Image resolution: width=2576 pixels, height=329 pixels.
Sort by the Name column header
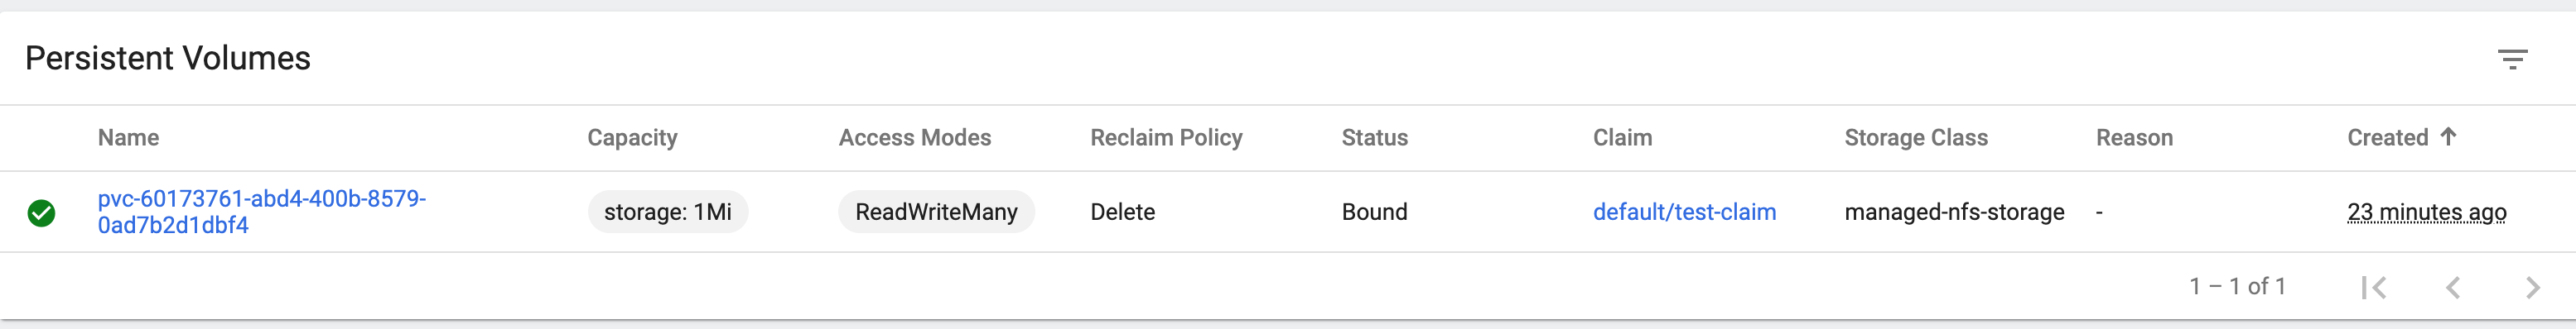[128, 137]
